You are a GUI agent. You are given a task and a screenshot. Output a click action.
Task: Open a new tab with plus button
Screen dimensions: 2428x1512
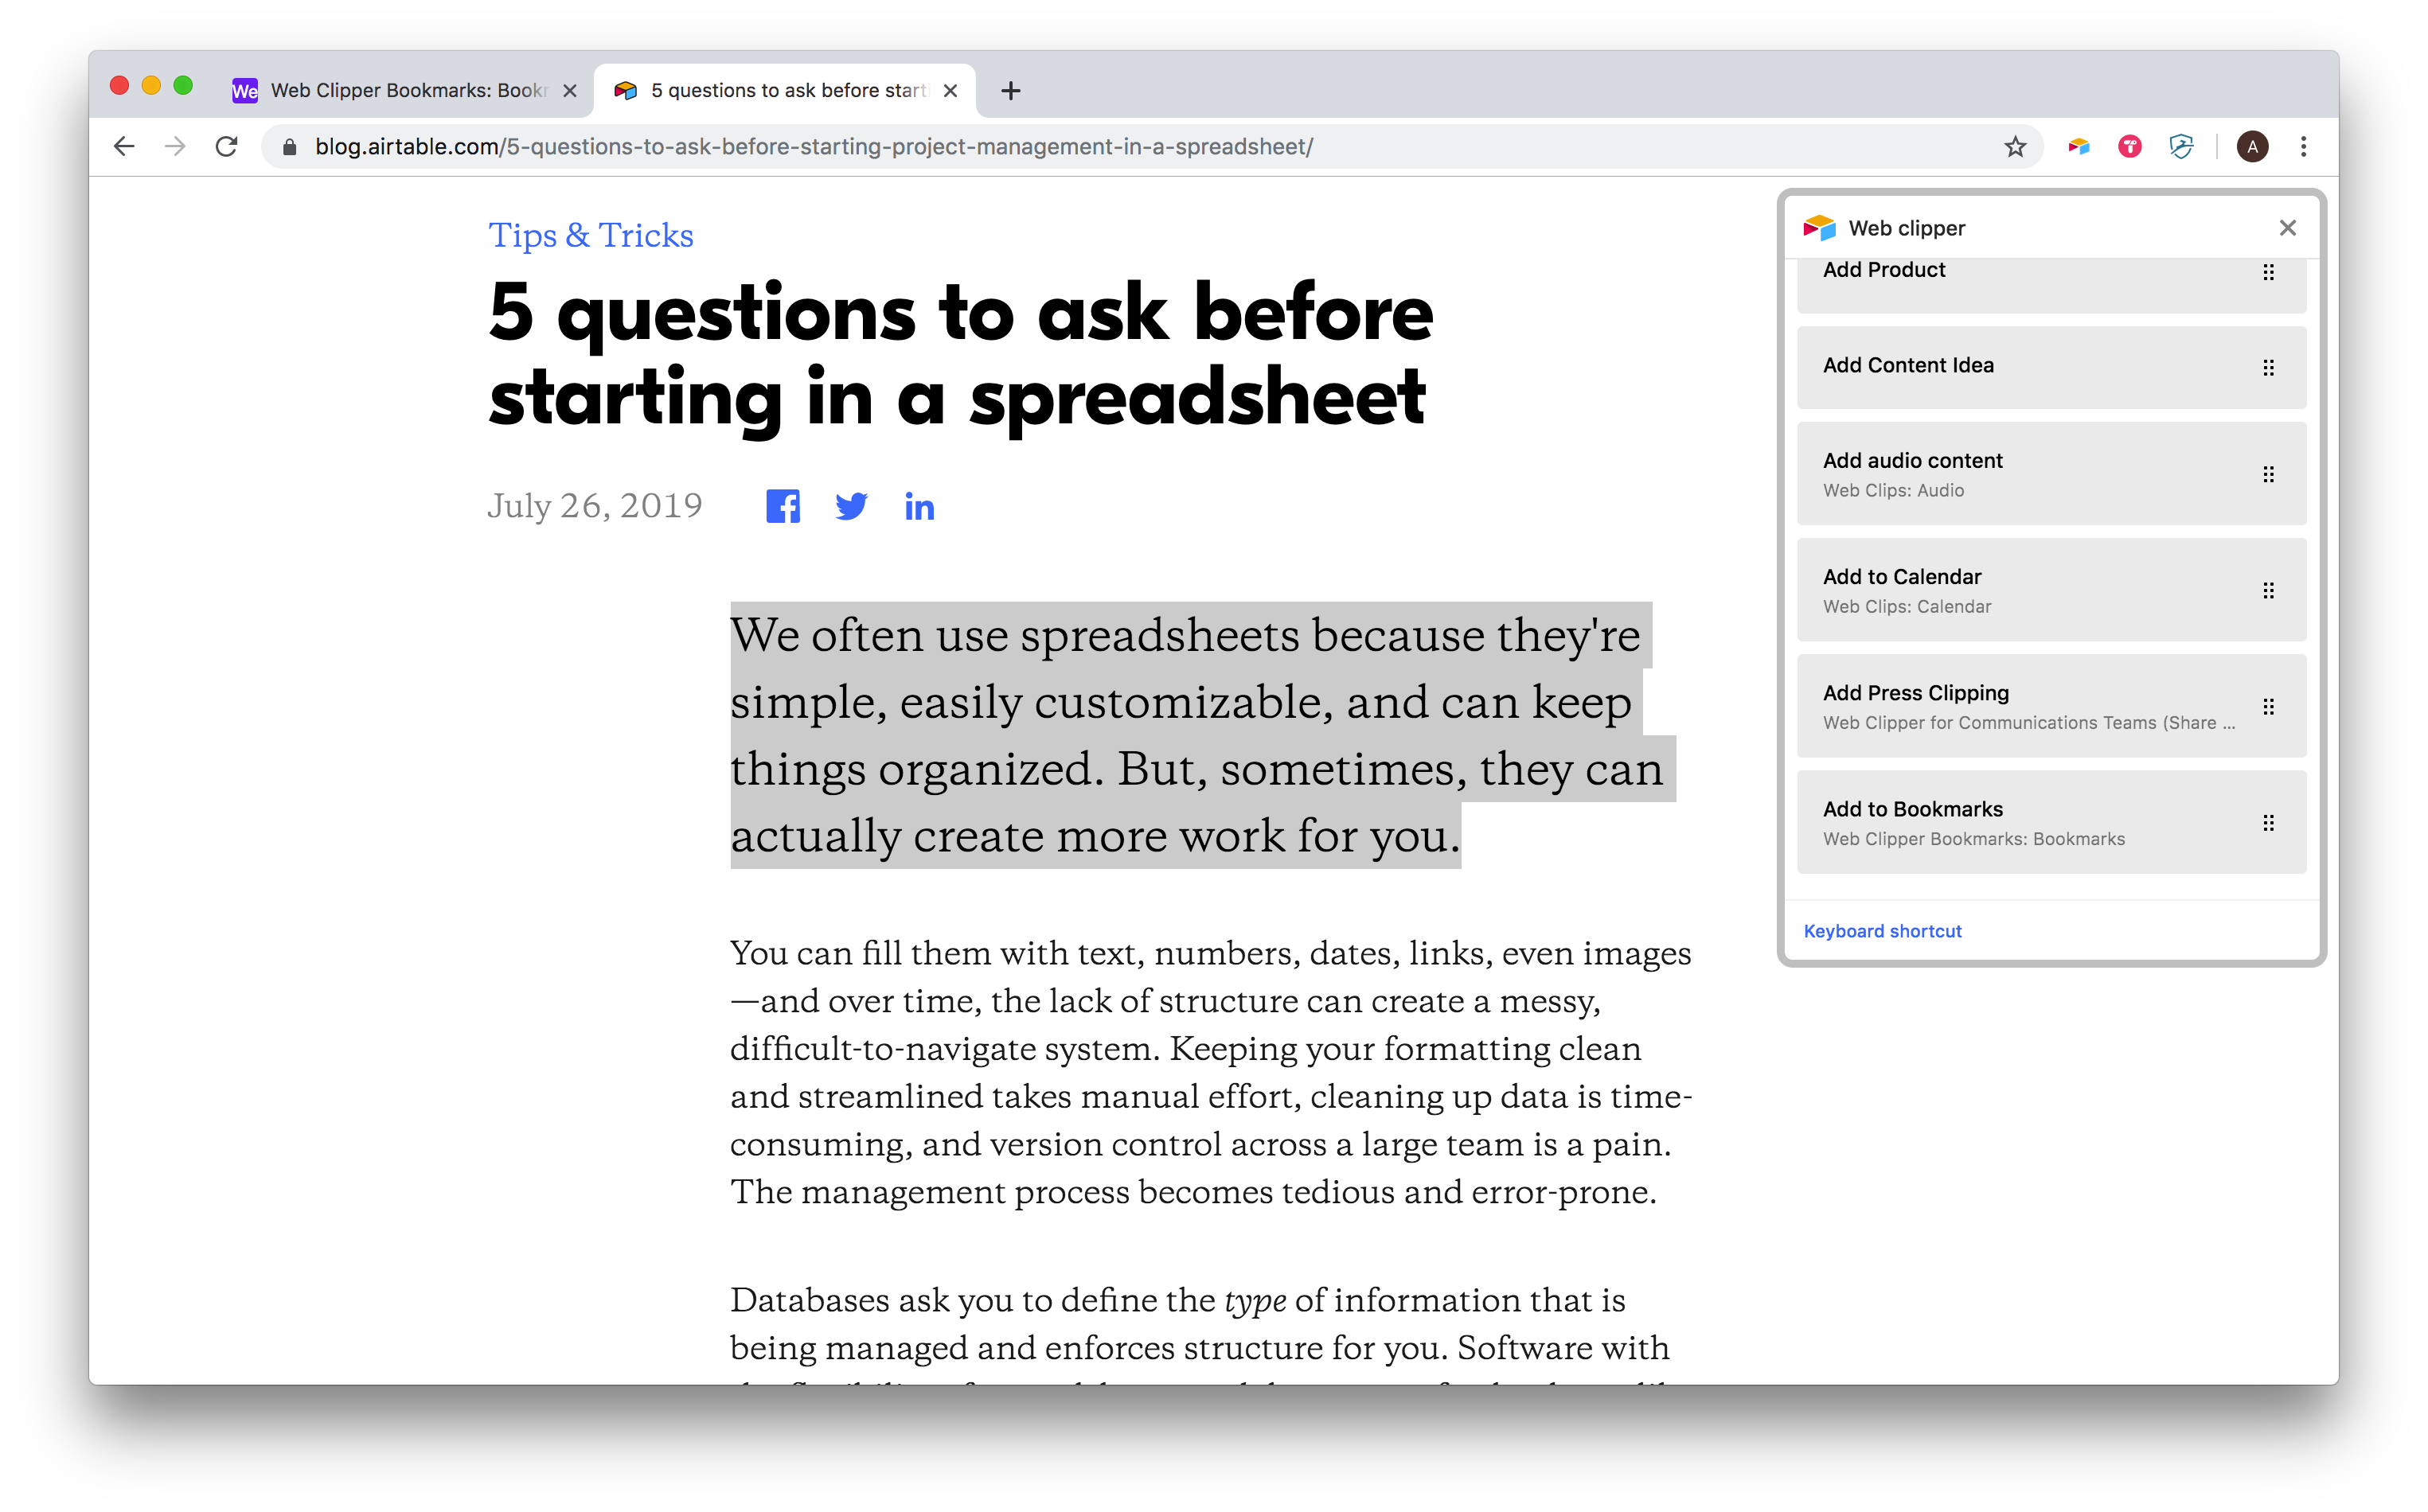coord(1010,91)
